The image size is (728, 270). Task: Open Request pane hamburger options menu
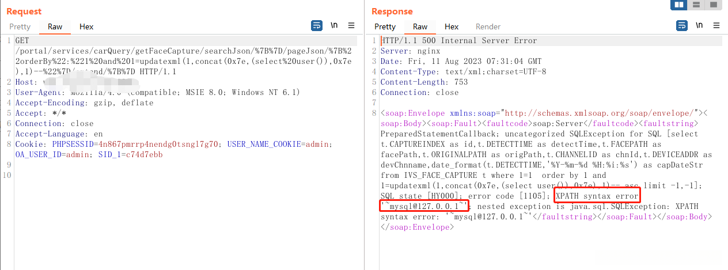tap(351, 25)
